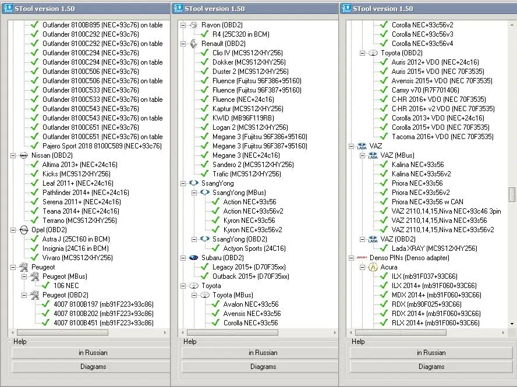Screen dimensions: 517x387
Task: Select Leaf 2011+ (NEC+24c16)
Action: tap(78, 183)
